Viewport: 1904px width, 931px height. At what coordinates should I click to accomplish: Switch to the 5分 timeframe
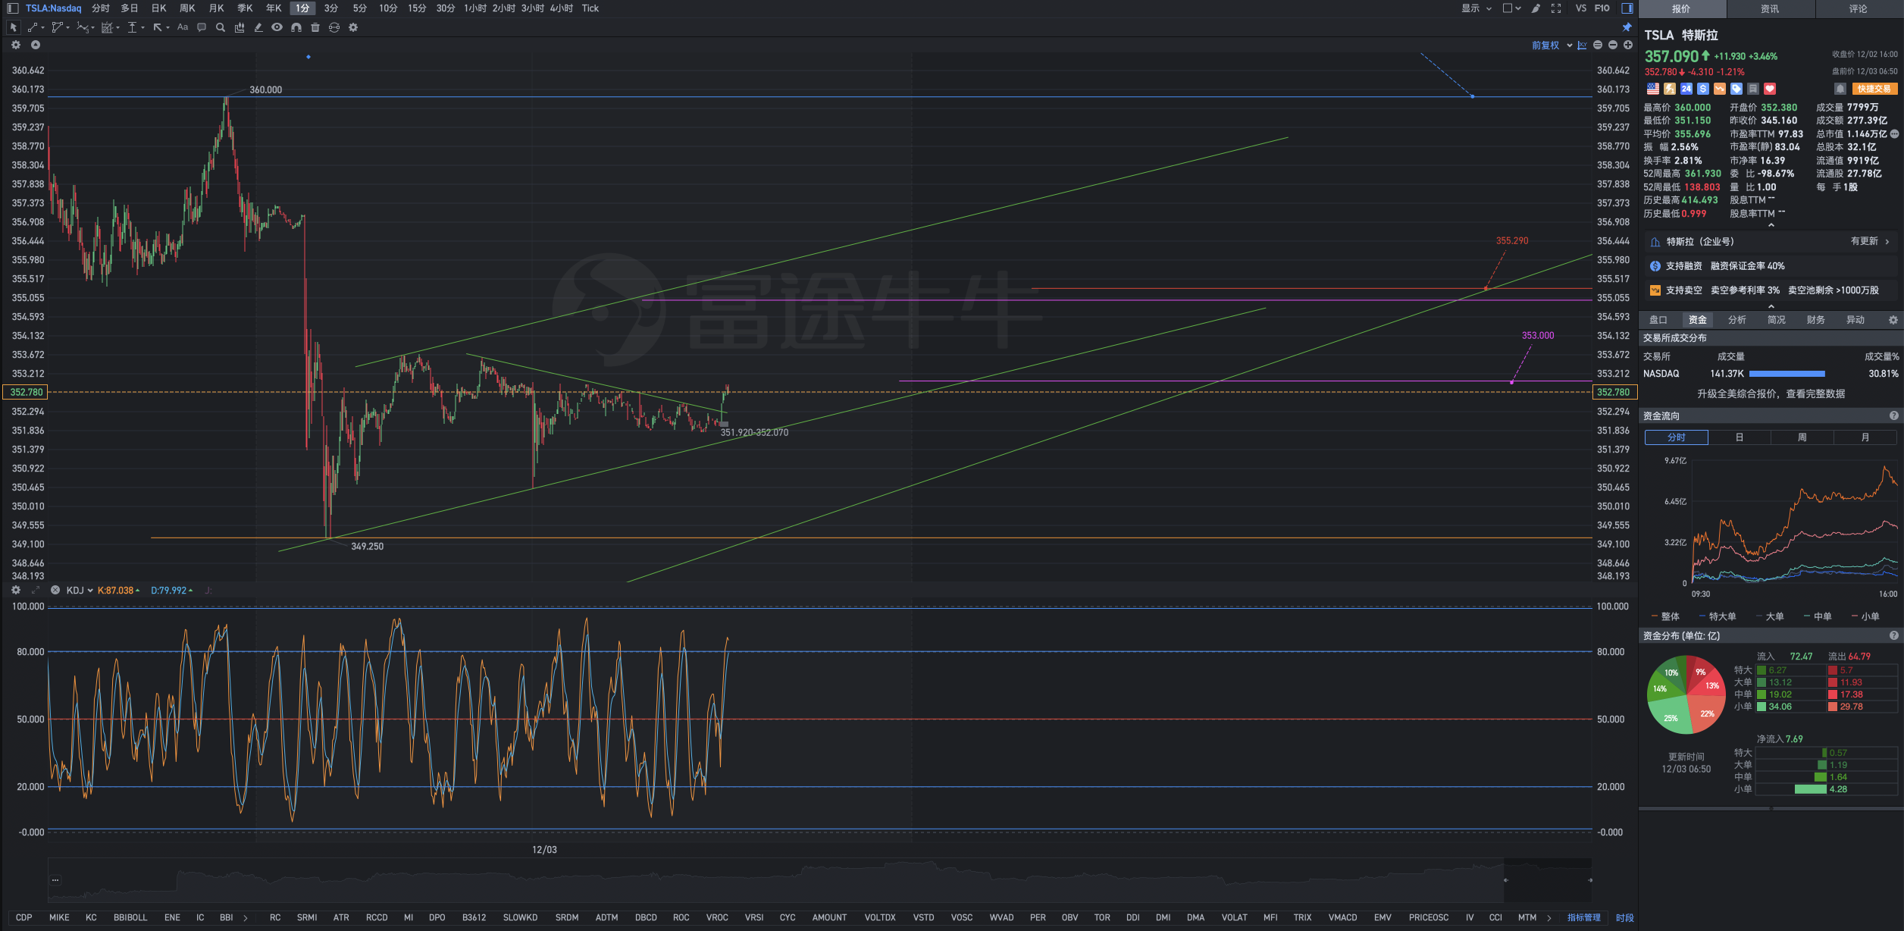pyautogui.click(x=360, y=8)
